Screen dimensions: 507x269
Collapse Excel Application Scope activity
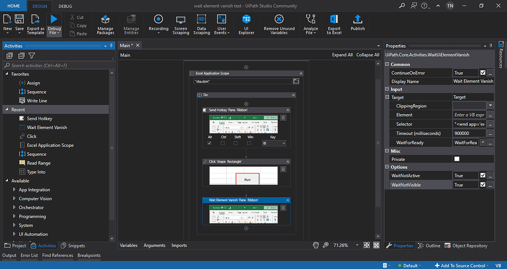301,73
